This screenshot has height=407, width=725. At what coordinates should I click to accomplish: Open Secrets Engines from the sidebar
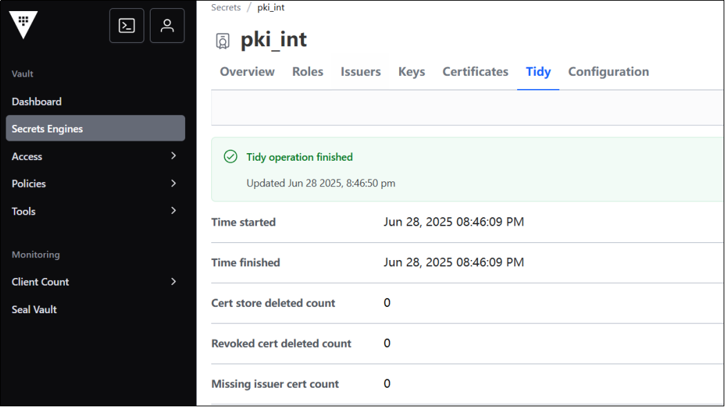47,128
